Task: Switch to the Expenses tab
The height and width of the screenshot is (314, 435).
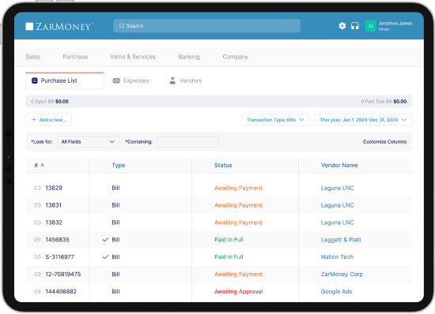Action: (131, 80)
